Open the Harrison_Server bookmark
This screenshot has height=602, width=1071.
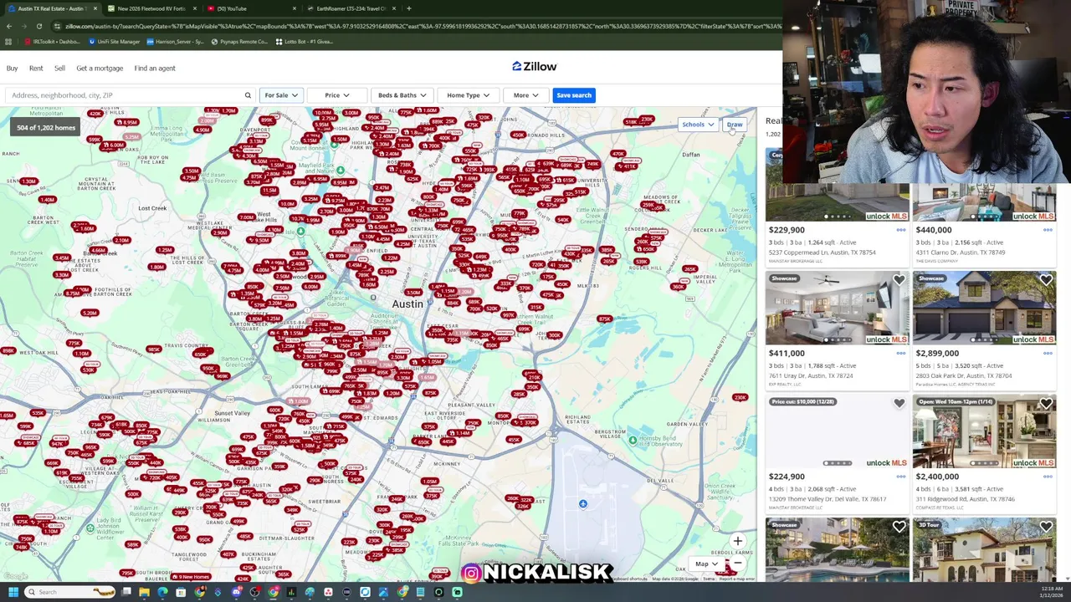click(176, 41)
